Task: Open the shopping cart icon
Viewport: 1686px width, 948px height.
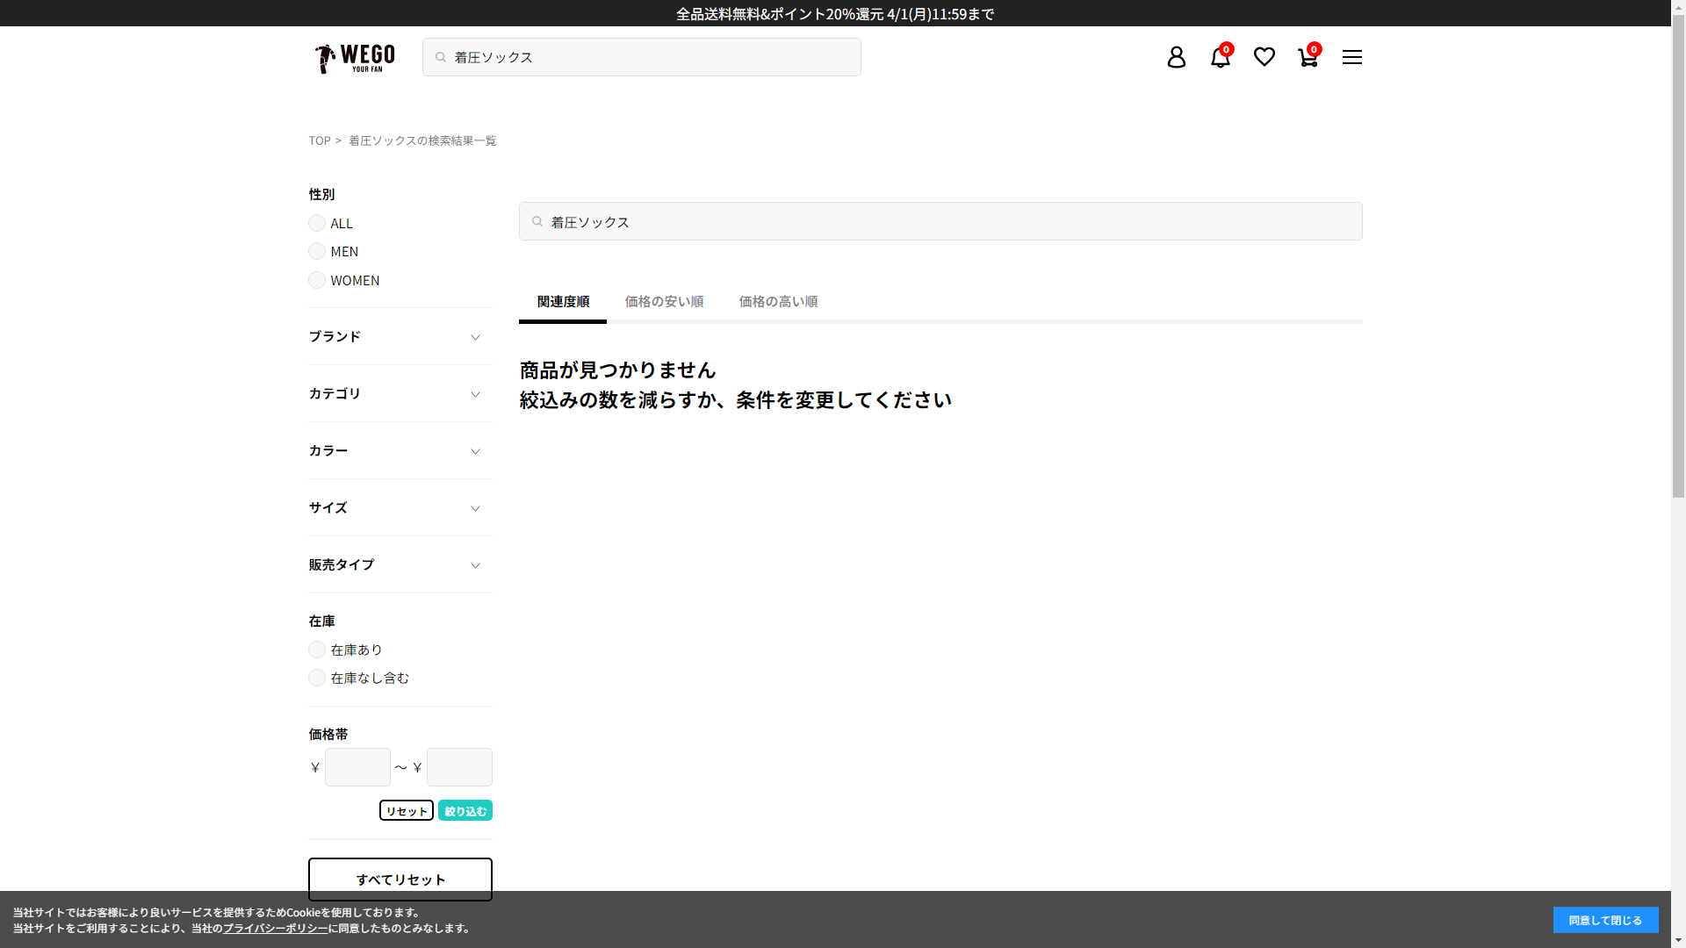Action: [1308, 57]
